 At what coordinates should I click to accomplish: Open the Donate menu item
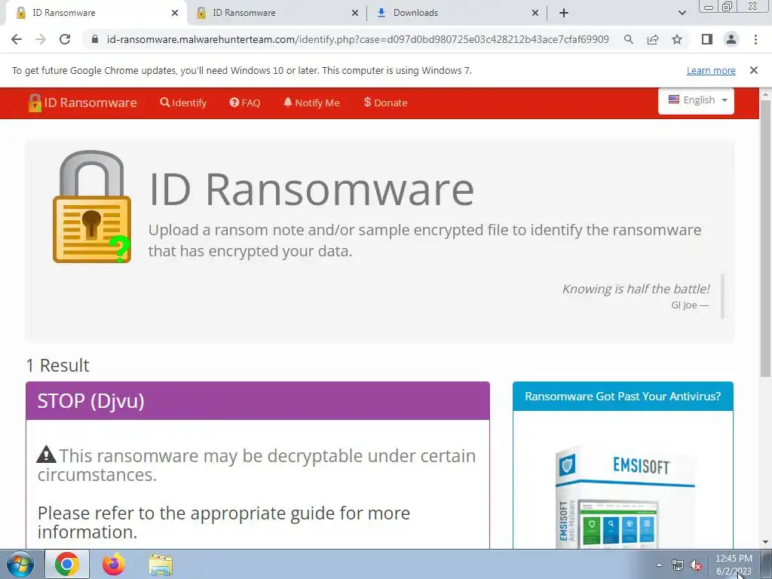coord(385,103)
